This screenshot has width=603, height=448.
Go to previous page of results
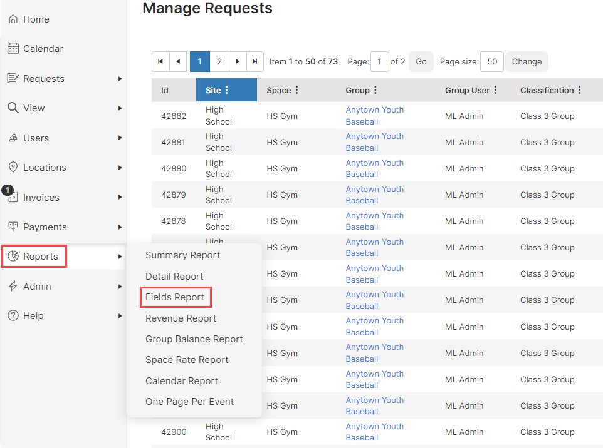[178, 61]
